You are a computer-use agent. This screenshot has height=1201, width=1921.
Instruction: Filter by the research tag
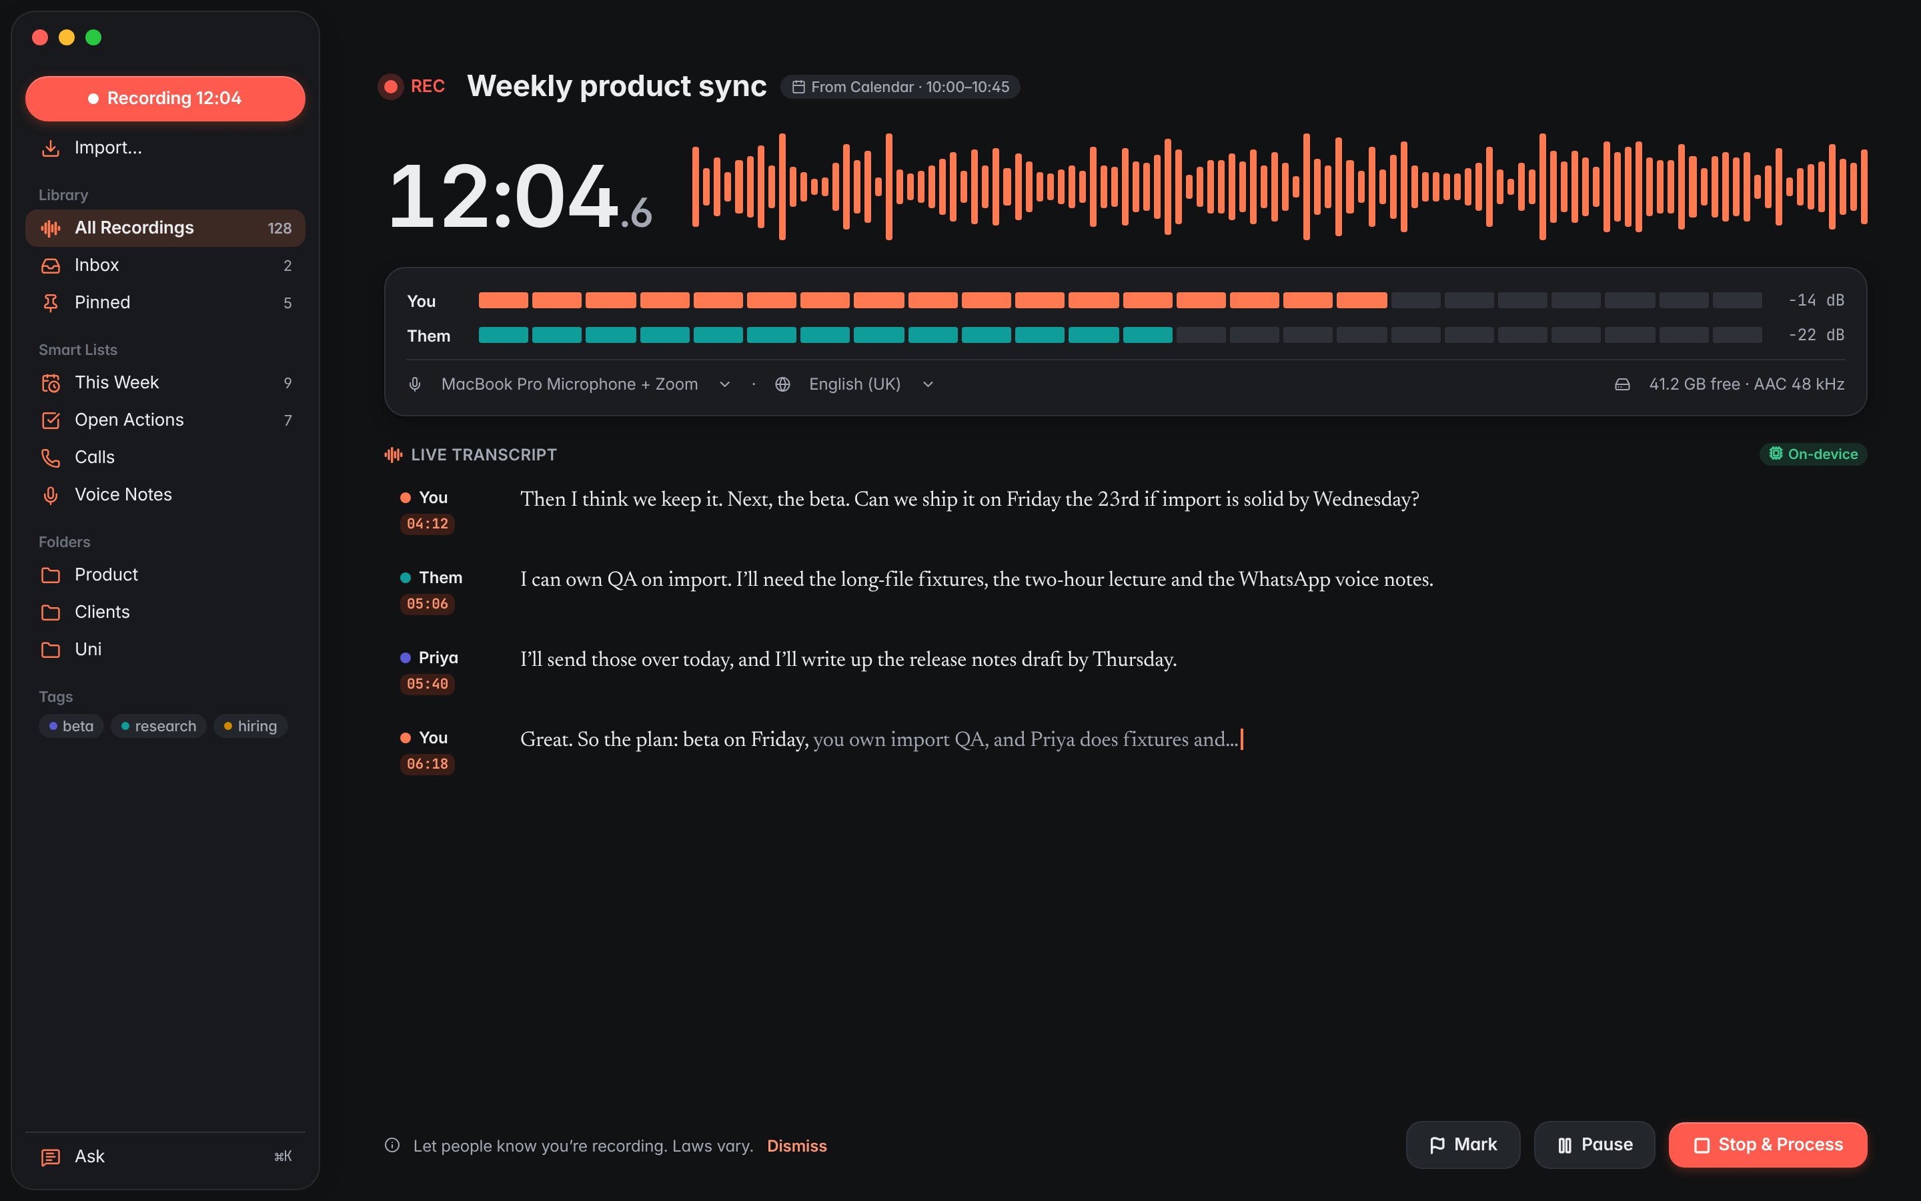(x=159, y=726)
